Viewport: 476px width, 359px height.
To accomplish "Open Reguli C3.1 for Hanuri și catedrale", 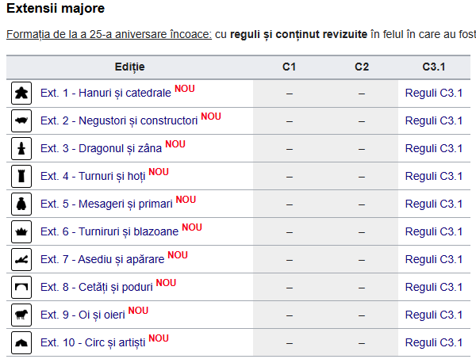I will click(x=434, y=93).
